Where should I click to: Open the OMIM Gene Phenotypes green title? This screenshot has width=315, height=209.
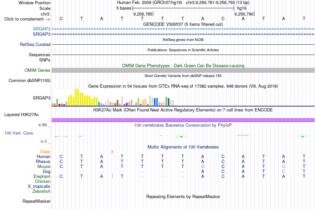point(183,65)
